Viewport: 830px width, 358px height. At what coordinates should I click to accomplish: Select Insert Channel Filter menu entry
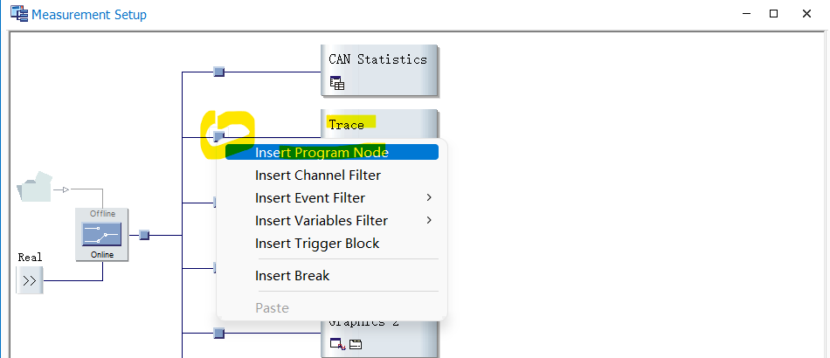(318, 176)
